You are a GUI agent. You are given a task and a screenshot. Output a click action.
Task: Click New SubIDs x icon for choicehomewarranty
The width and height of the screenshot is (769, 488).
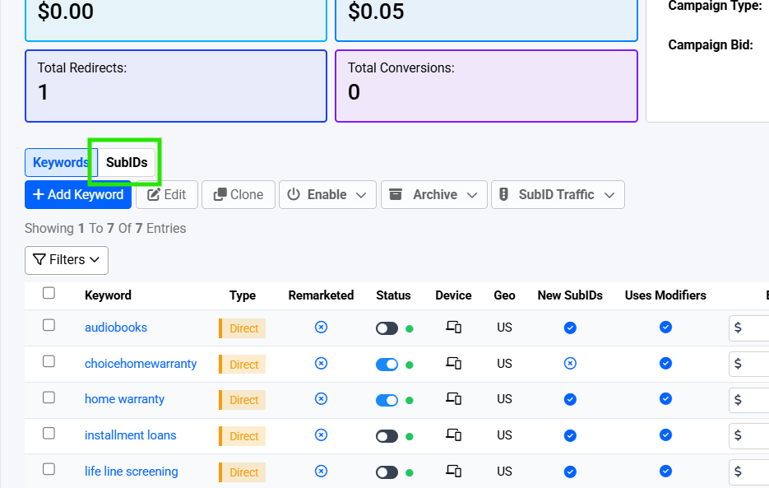pyautogui.click(x=570, y=364)
